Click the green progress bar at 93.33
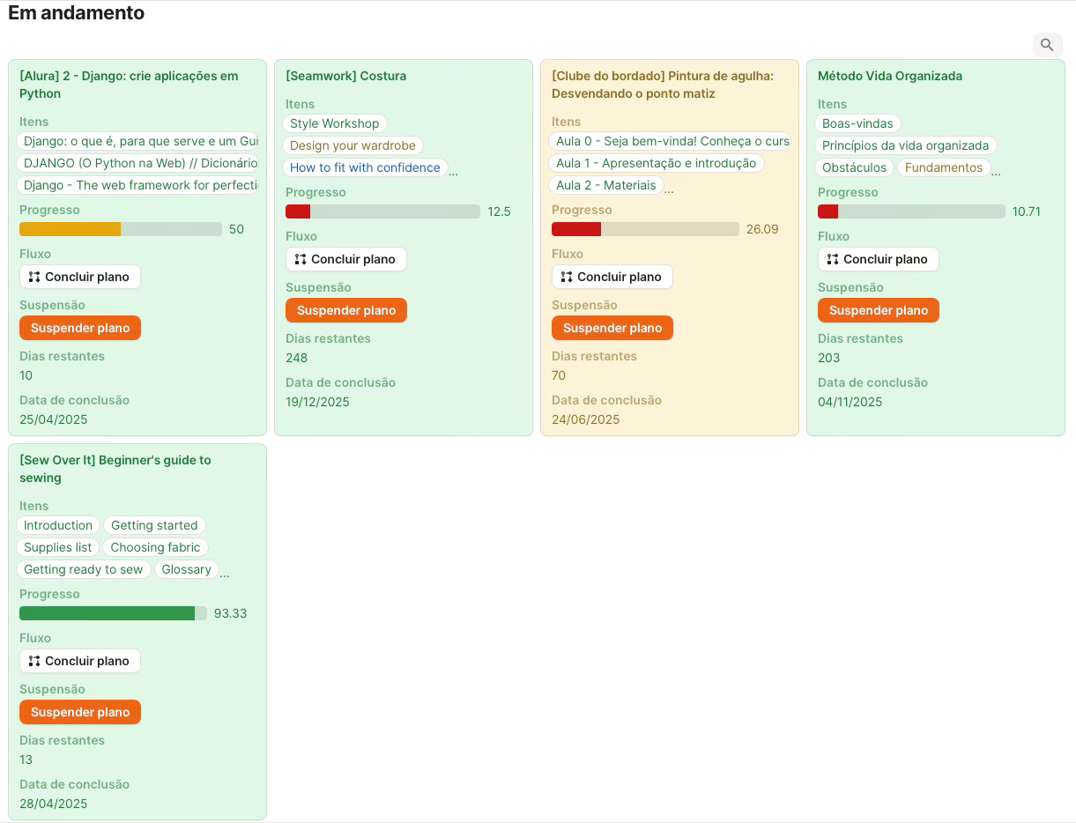This screenshot has width=1076, height=823. [x=113, y=613]
